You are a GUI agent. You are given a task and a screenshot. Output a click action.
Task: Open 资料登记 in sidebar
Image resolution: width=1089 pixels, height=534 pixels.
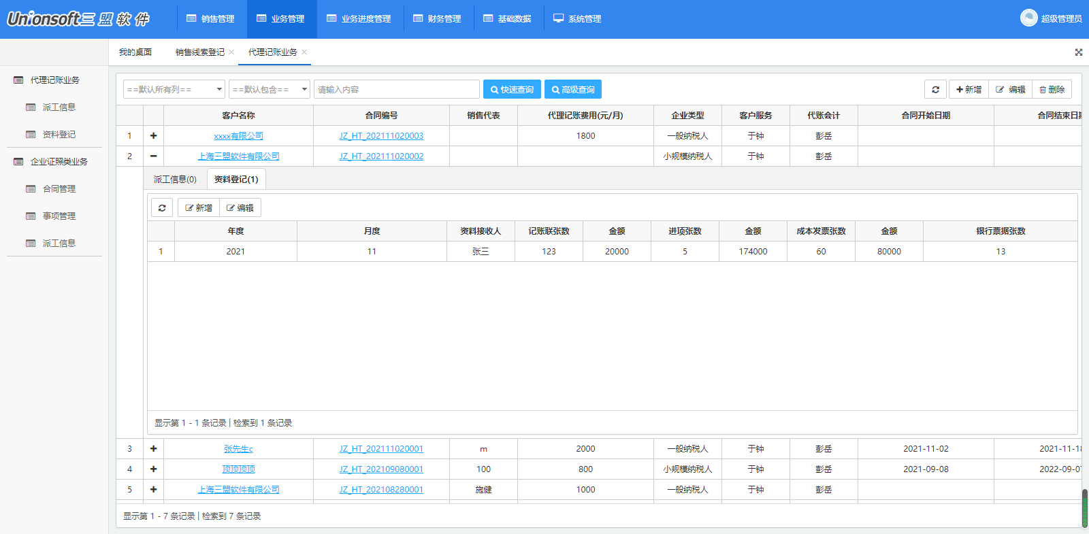tap(59, 135)
